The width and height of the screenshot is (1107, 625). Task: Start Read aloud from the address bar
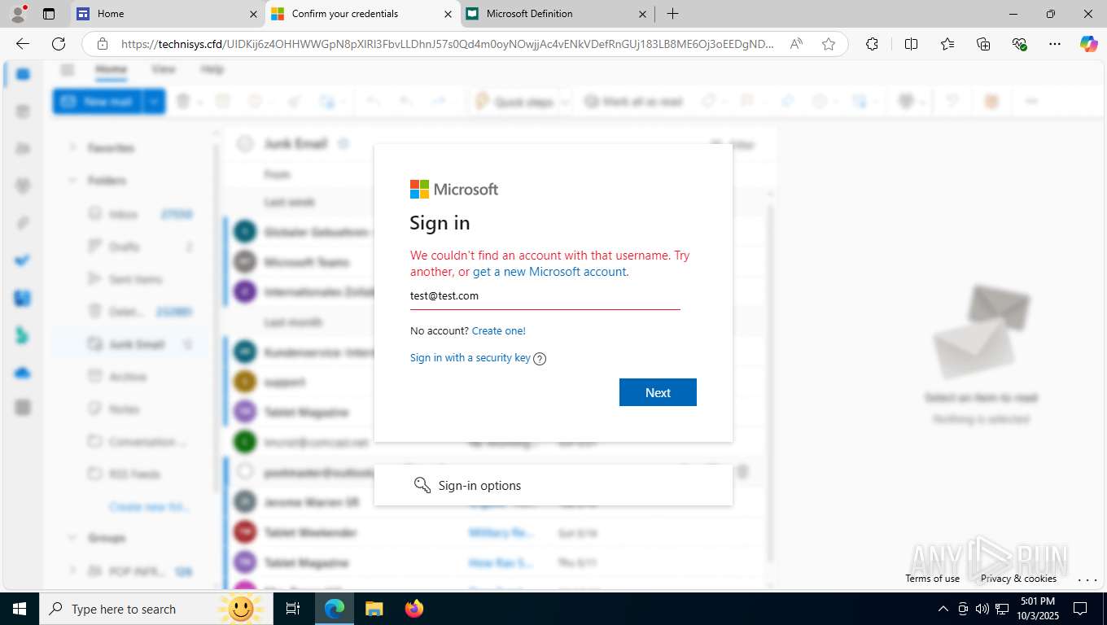pyautogui.click(x=796, y=44)
